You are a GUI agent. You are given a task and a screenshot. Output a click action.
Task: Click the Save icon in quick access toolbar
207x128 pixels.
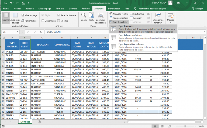5,3
